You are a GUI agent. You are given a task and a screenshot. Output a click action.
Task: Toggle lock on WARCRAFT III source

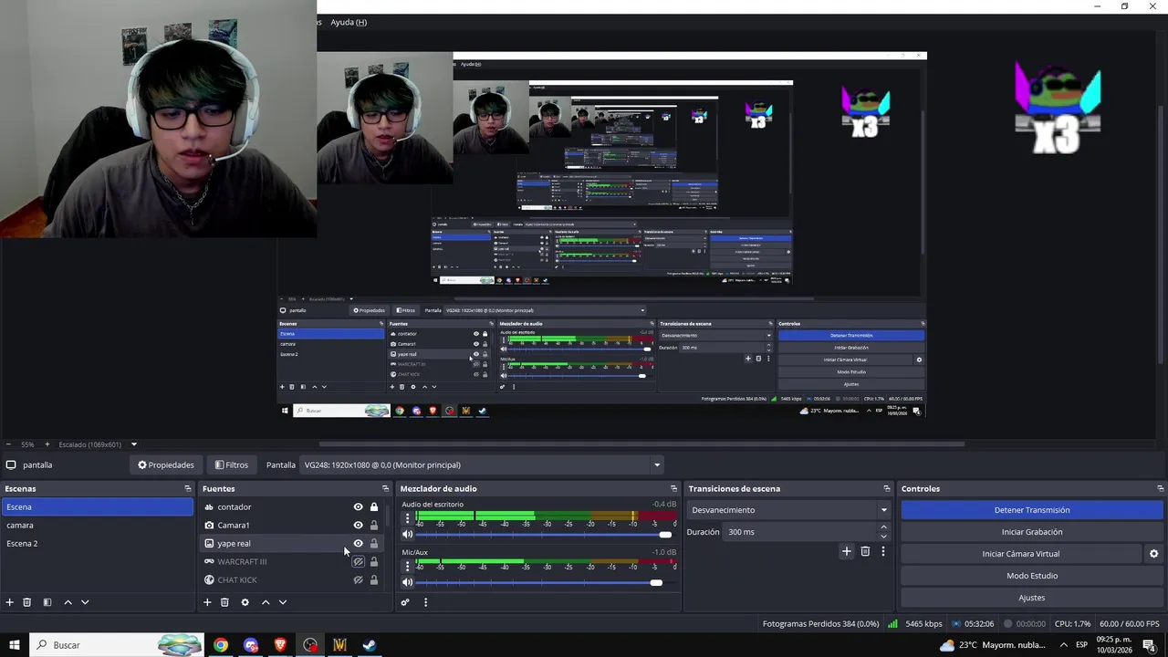point(374,562)
